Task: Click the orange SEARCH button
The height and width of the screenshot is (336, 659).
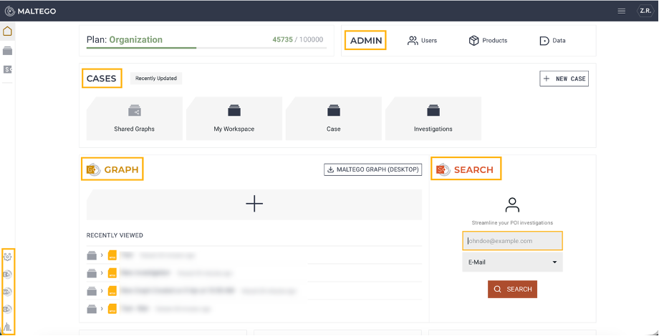Action: (512, 290)
